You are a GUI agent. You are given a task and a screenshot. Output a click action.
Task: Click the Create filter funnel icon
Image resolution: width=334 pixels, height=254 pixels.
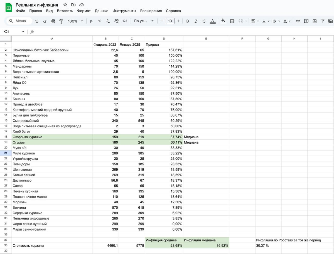click(x=323, y=21)
